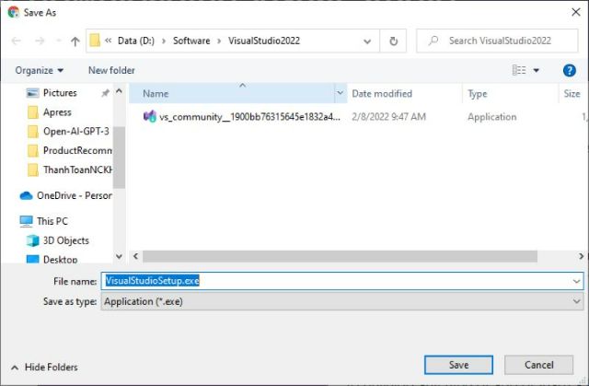Sort files by Date modified column
The image size is (589, 386).
pos(404,94)
